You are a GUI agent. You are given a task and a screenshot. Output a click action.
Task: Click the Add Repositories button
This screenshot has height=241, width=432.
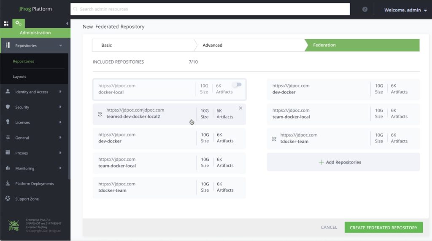pyautogui.click(x=343, y=162)
